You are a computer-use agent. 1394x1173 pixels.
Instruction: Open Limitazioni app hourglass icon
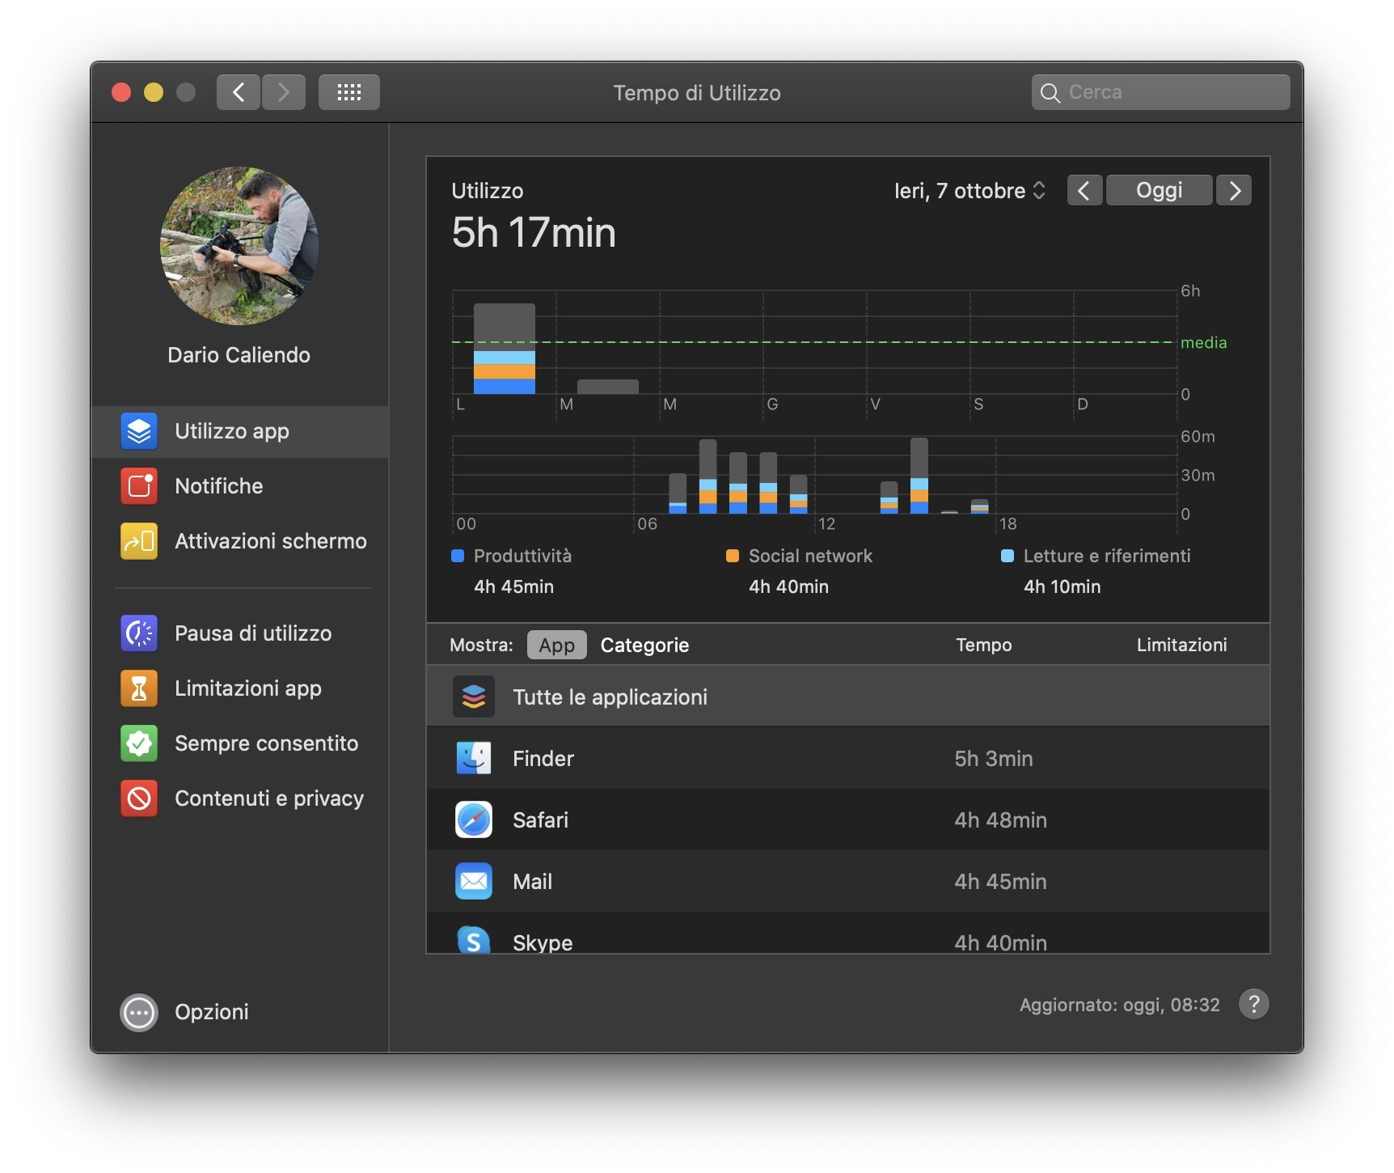tap(139, 688)
